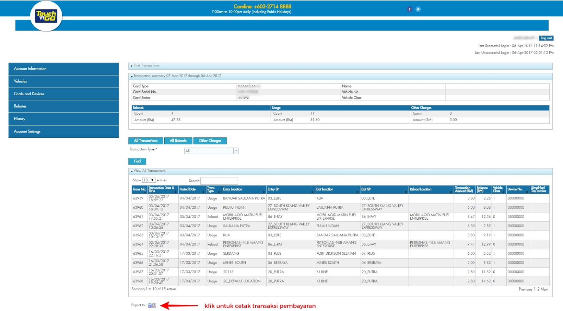The height and width of the screenshot is (311, 563).
Task: Collapse the Transaction summary section
Action: [340, 76]
